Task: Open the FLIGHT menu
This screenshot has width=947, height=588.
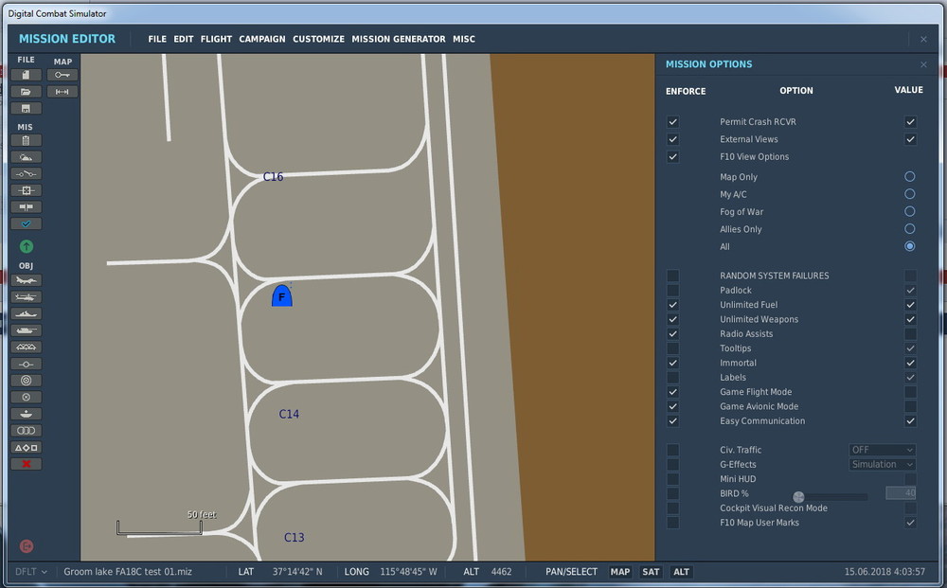Action: click(x=216, y=39)
